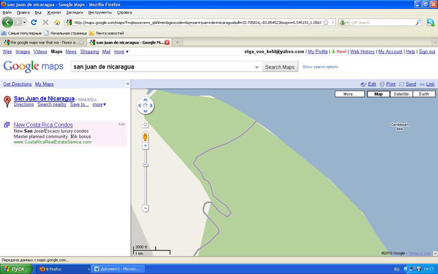Click the Firefox back arrow button
Viewport: 438px width, 274px height.
click(x=8, y=22)
